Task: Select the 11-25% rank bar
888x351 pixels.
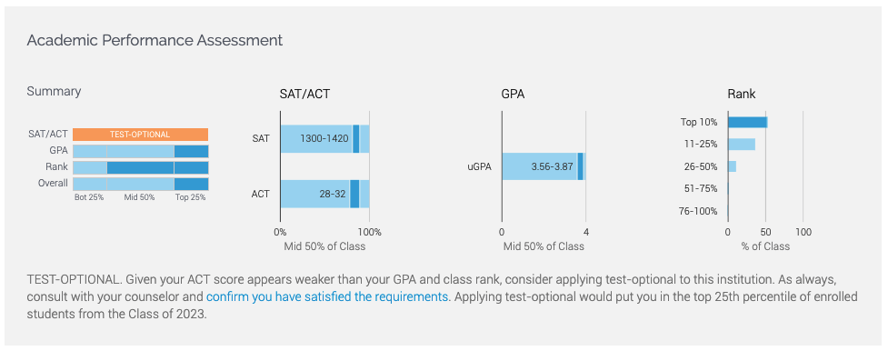Action: pos(742,145)
